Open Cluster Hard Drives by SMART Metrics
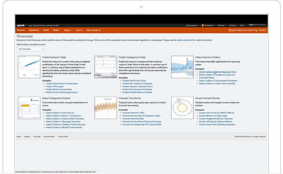Viewport: 283px width, 174px height. pos(217,113)
